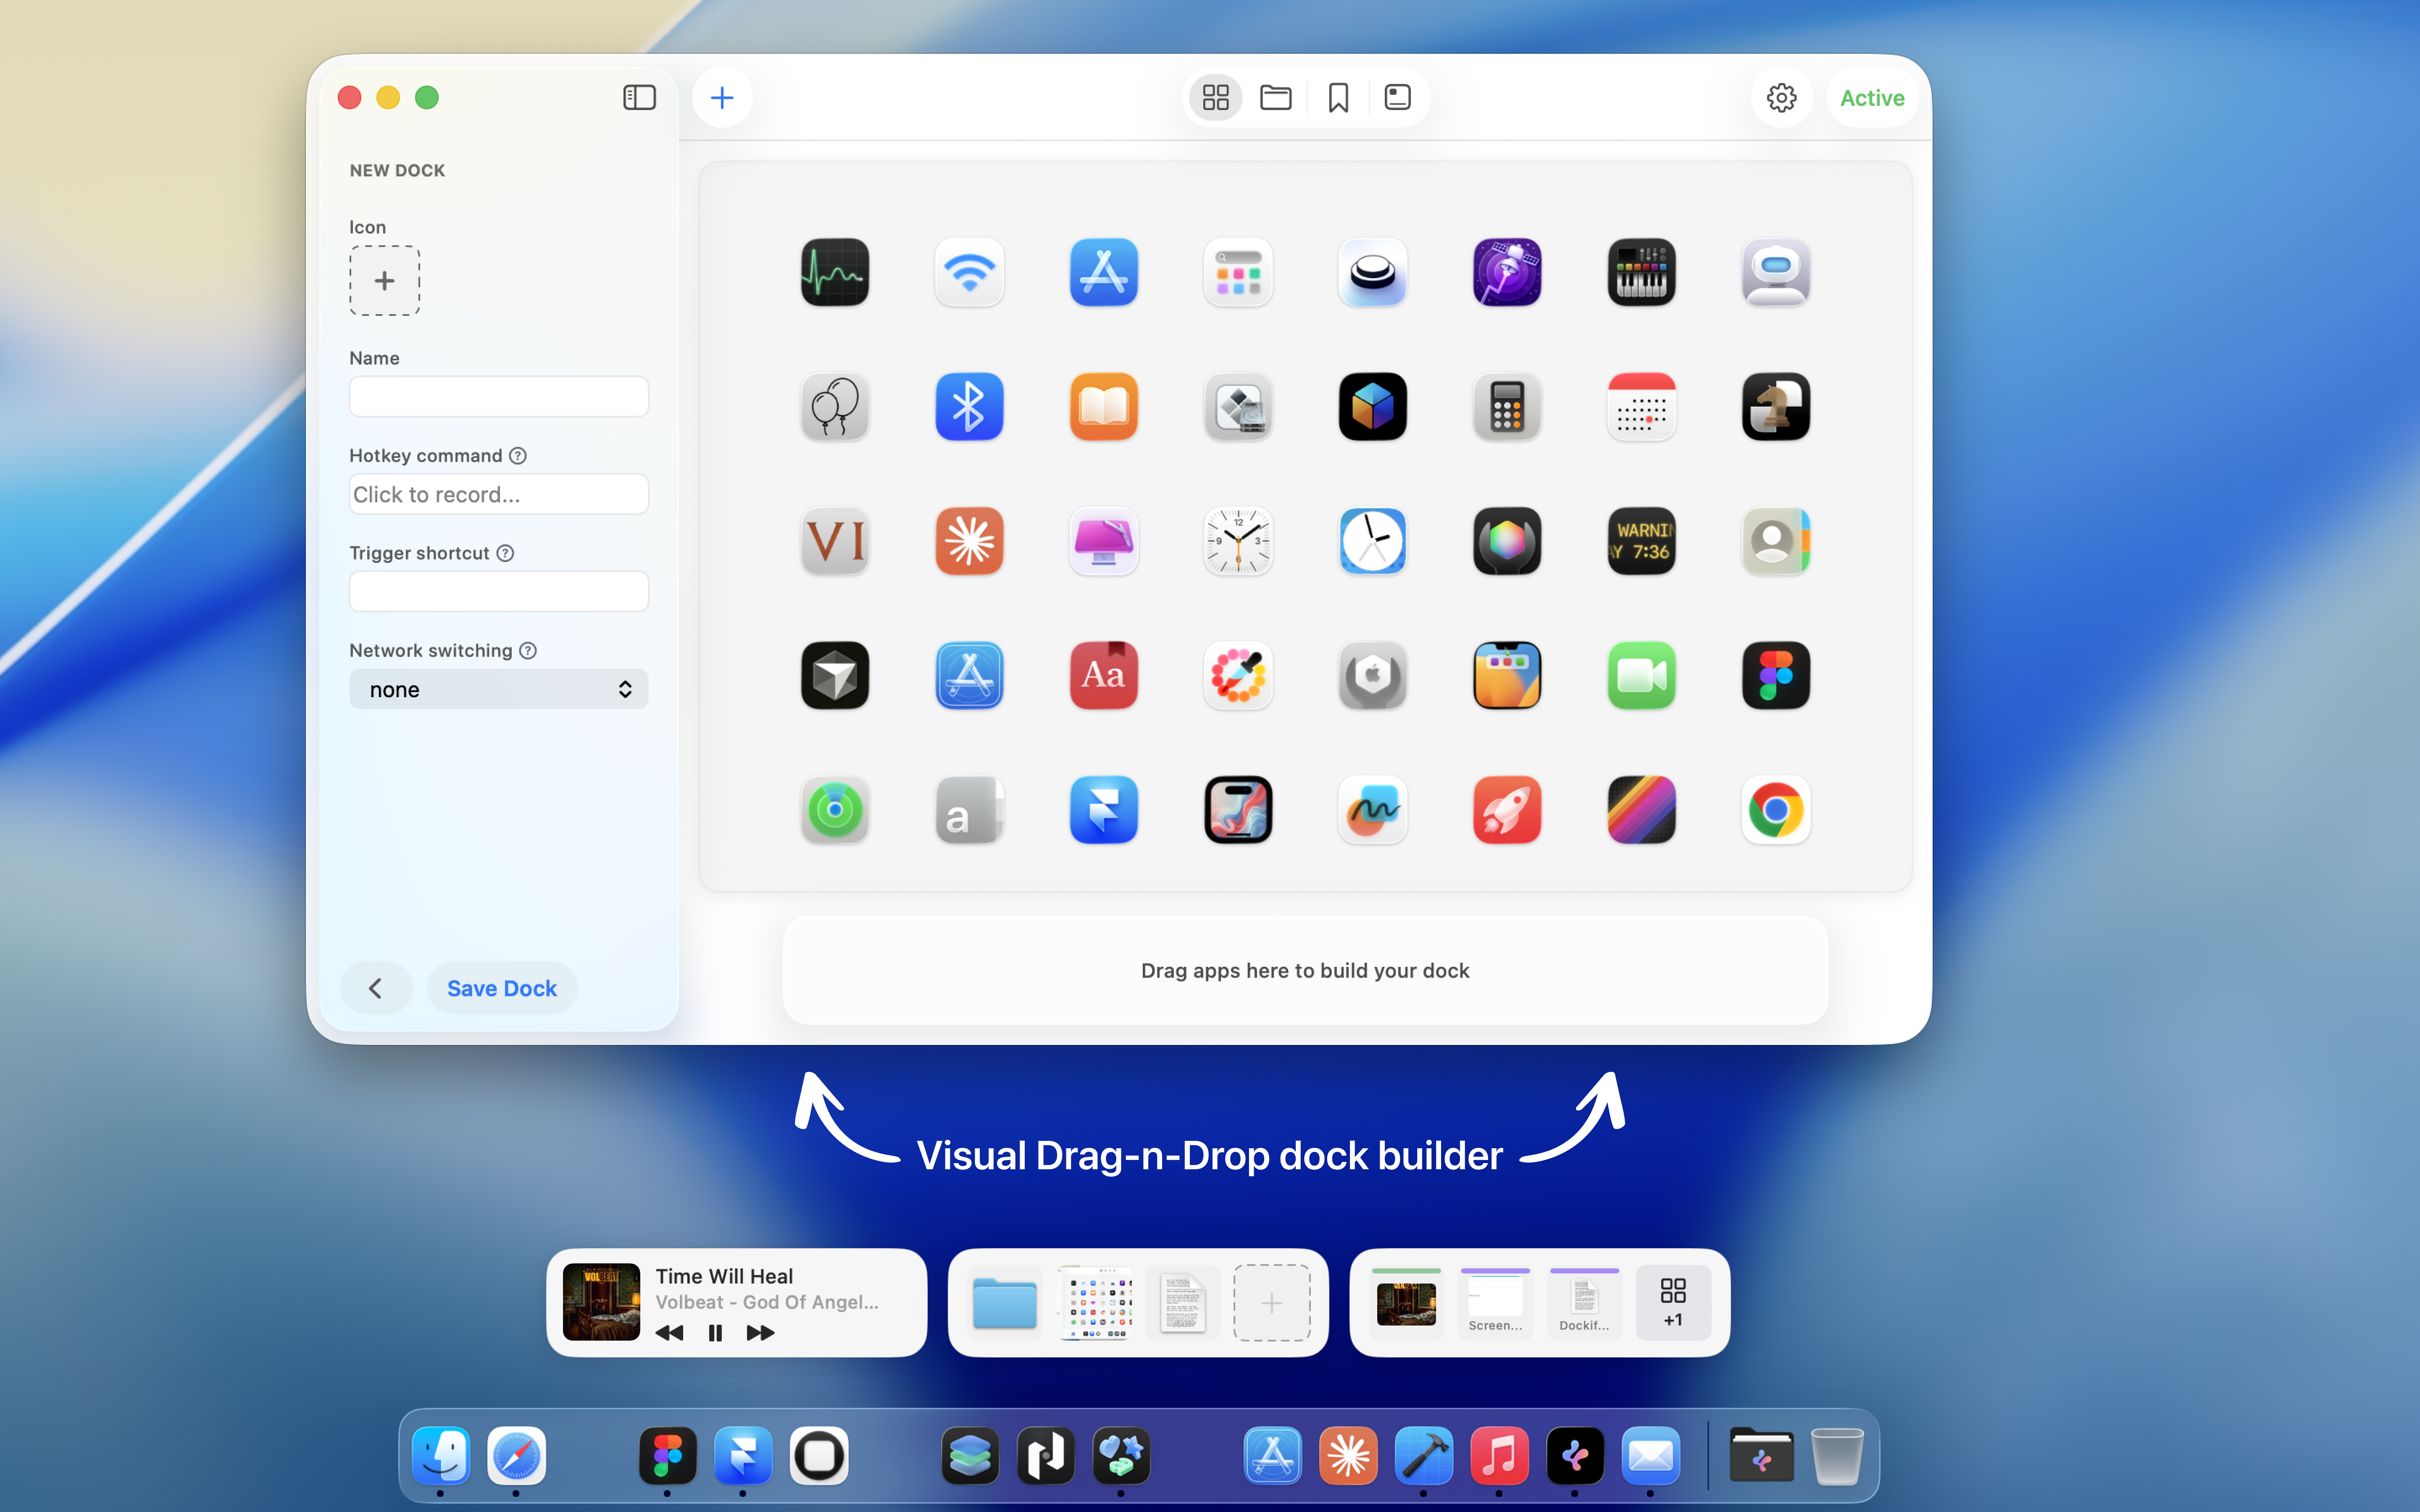Click the back chevron button
2420x1512 pixels.
click(375, 988)
